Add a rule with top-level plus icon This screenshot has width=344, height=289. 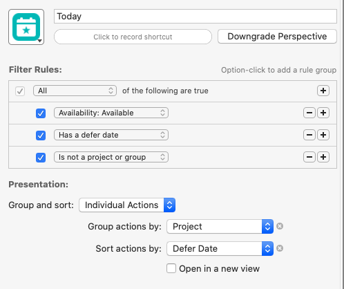coord(323,91)
